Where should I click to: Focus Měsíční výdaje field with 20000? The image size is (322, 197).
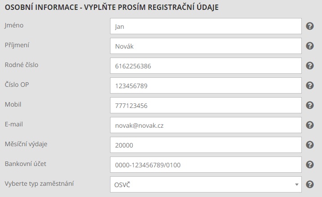[206, 145]
